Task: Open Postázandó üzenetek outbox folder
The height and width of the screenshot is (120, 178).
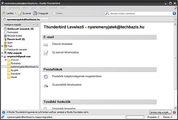Action: point(15,50)
